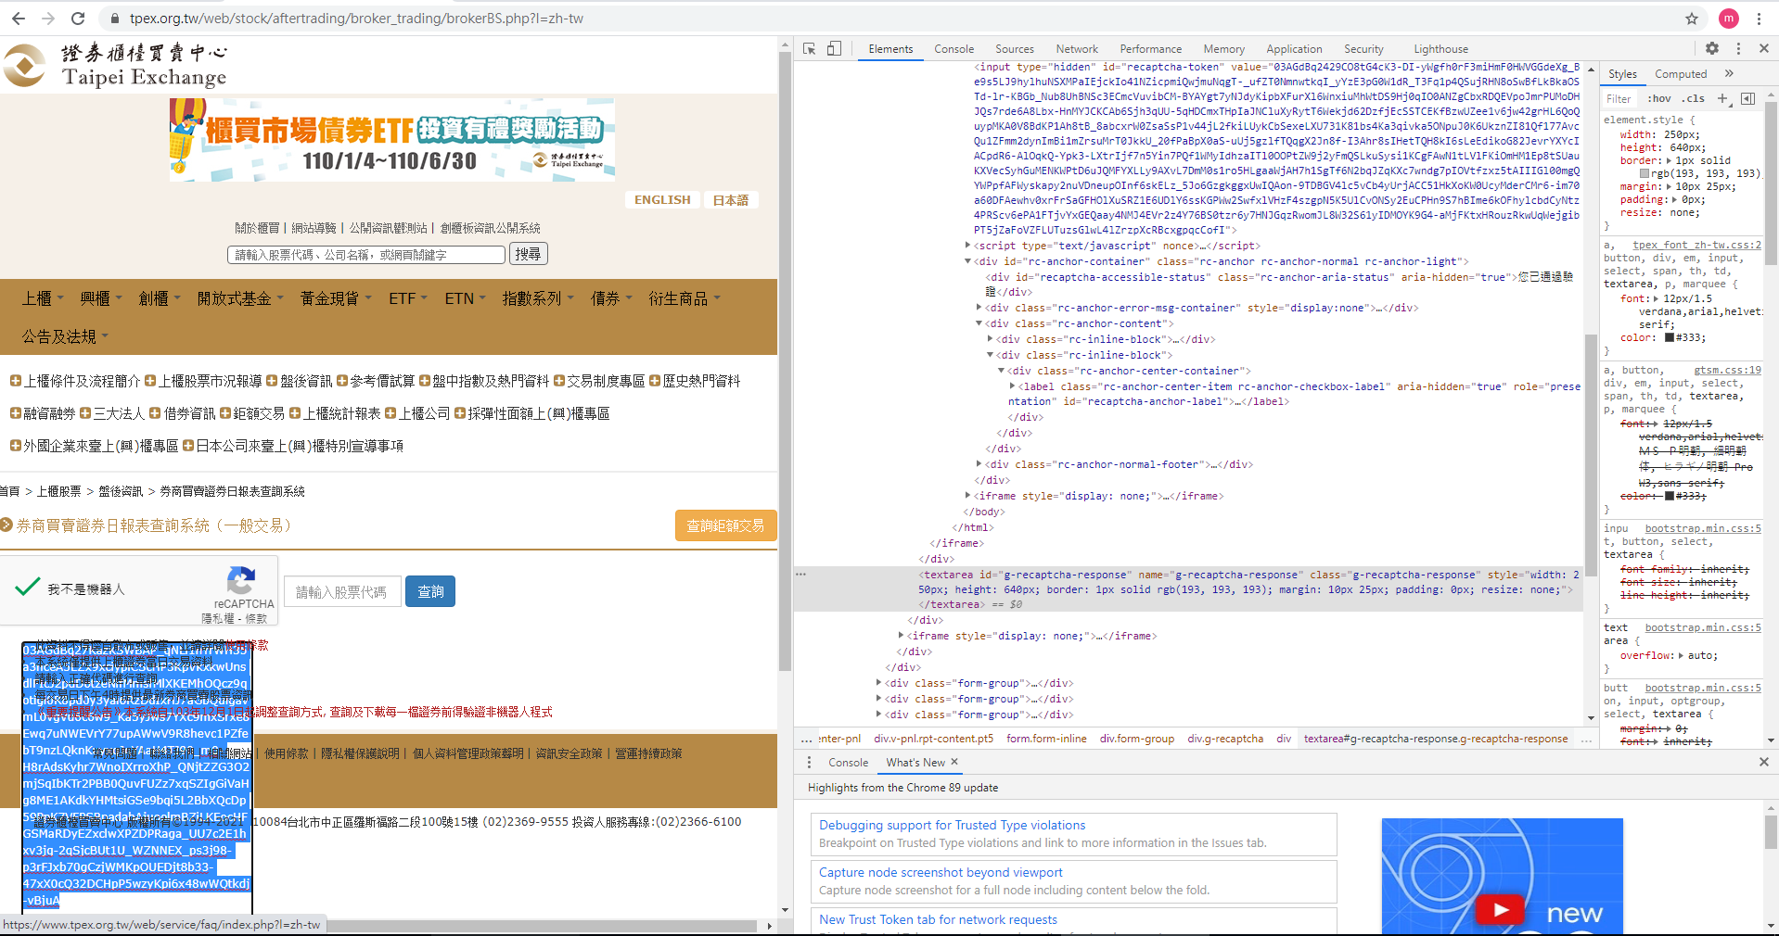Viewport: 1779px width, 936px height.
Task: Close the What's New drawer tab
Action: (954, 762)
